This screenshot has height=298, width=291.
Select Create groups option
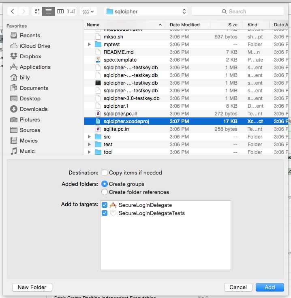pos(105,184)
